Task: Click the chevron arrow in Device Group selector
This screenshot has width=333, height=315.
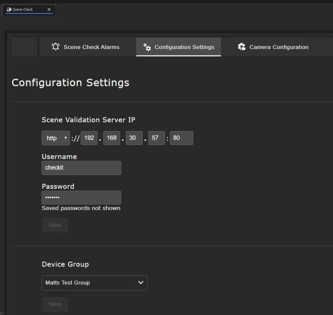Action: point(140,282)
